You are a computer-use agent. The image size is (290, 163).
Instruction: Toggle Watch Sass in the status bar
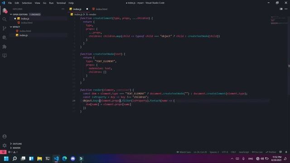pos(184,152)
